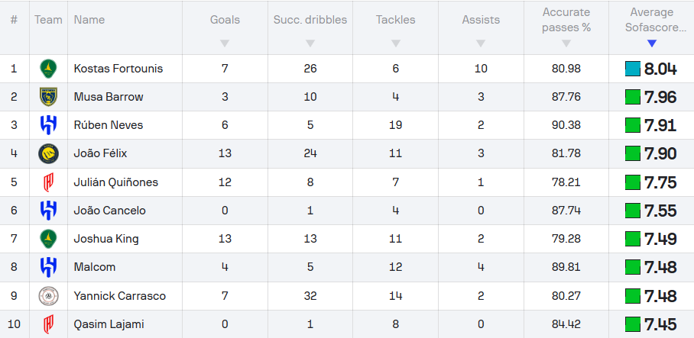Viewport: 694px width, 338px height.
Task: Click the blue rating square for 8.04
Action: tap(632, 69)
